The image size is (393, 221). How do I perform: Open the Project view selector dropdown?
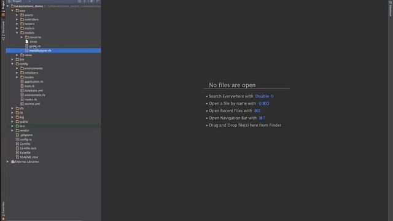click(x=19, y=1)
